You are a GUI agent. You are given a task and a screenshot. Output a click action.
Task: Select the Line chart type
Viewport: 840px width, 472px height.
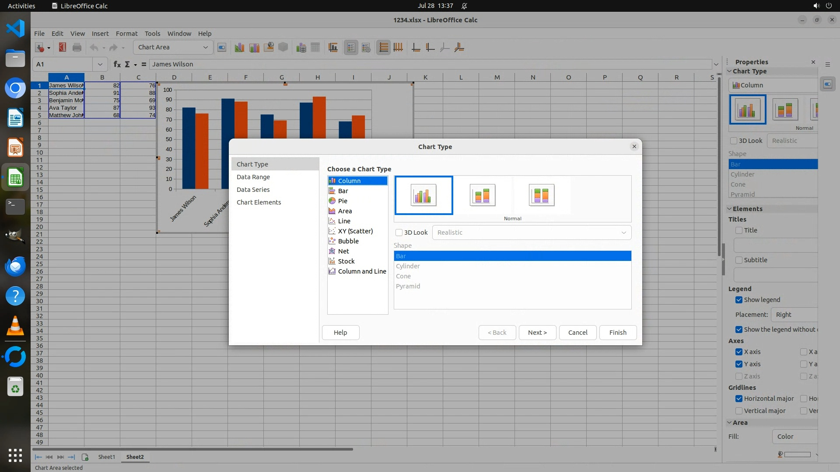click(x=344, y=221)
